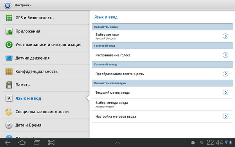
Task: Expand Преобразование текста в речь arrow
Action: 226,74
